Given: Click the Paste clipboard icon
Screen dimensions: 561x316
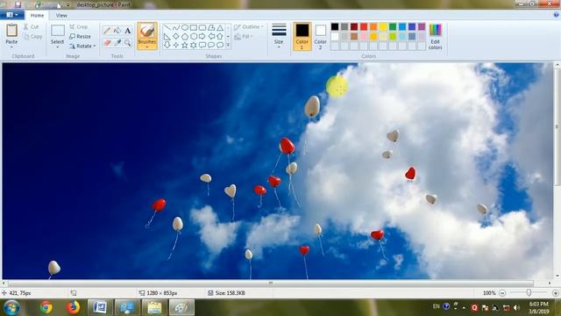Looking at the screenshot, I should [x=11, y=31].
